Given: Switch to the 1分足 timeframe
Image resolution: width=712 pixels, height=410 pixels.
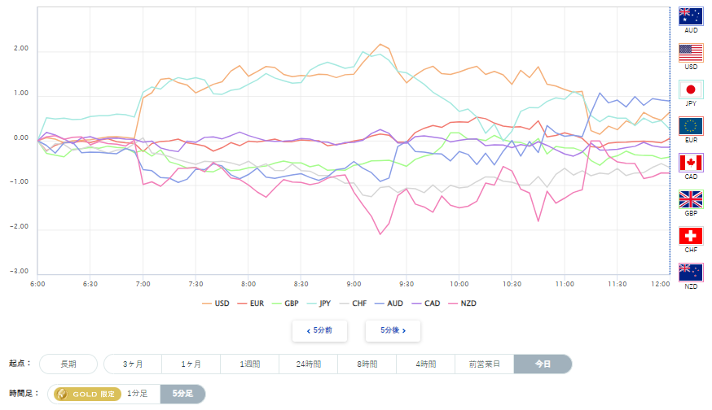Looking at the screenshot, I should (x=137, y=394).
